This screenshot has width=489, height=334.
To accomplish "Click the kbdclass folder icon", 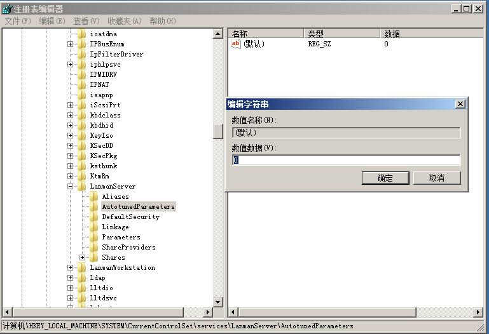I will click(81, 115).
